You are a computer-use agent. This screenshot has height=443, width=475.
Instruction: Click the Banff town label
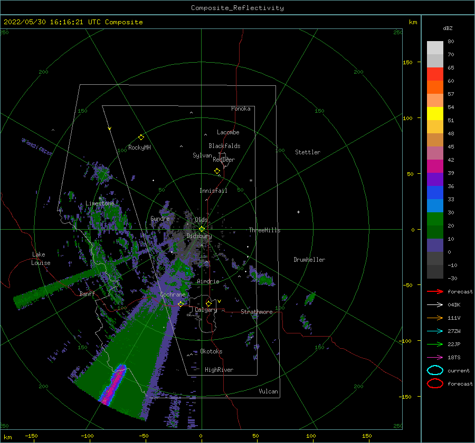(x=87, y=293)
